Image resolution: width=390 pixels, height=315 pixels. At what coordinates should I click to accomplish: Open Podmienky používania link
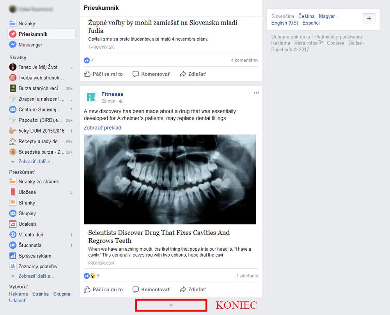[338, 37]
